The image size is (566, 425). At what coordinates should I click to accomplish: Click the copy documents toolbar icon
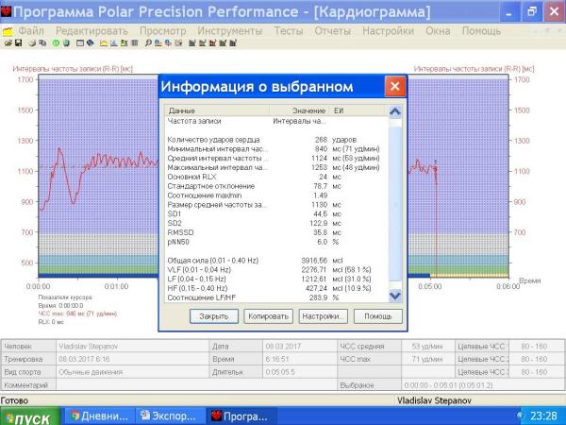coord(42,43)
